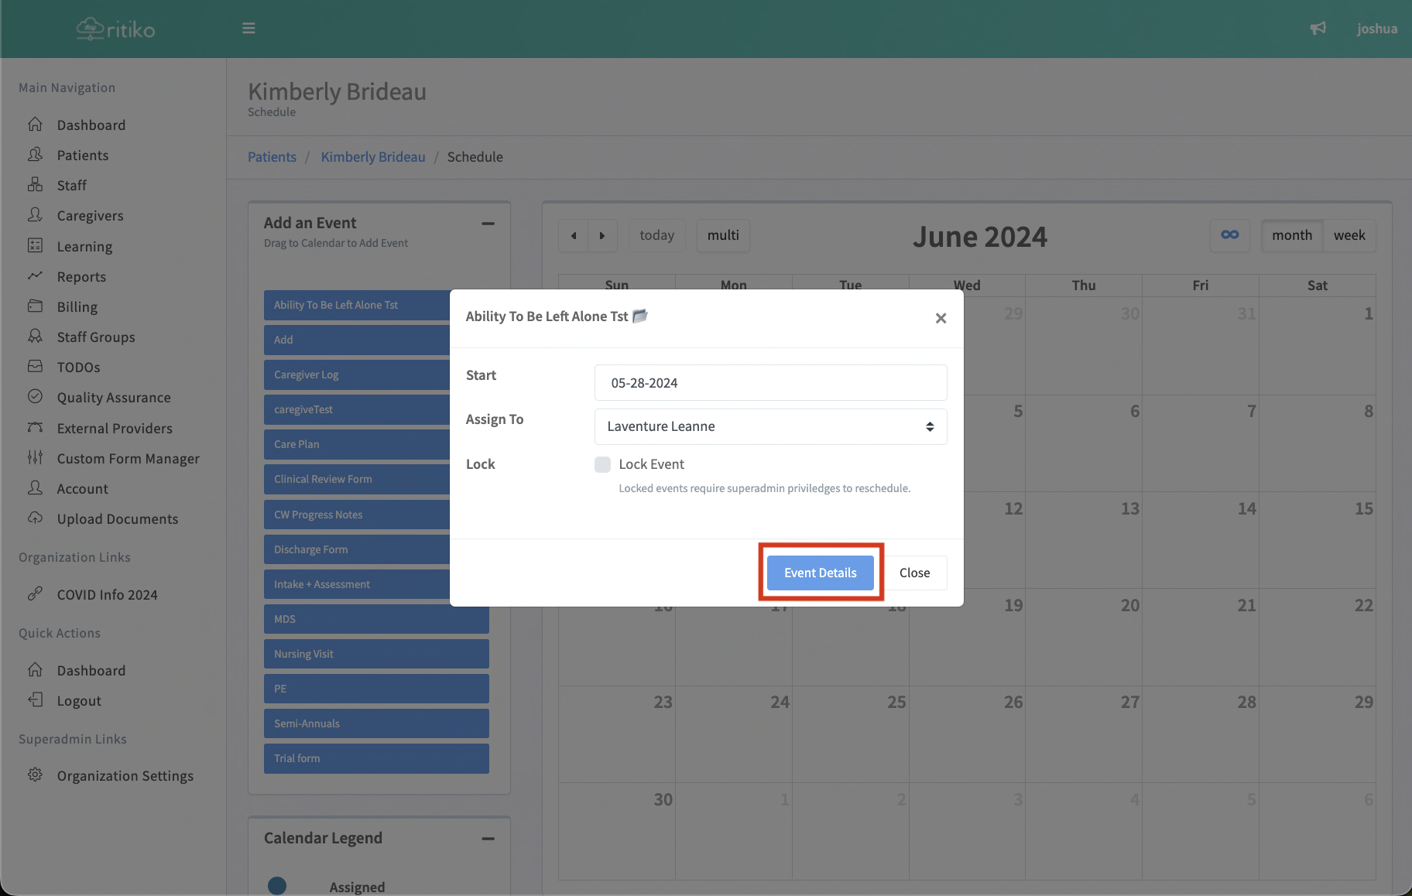This screenshot has height=896, width=1412.
Task: Open Quality Assurance in main navigation
Action: tap(114, 398)
